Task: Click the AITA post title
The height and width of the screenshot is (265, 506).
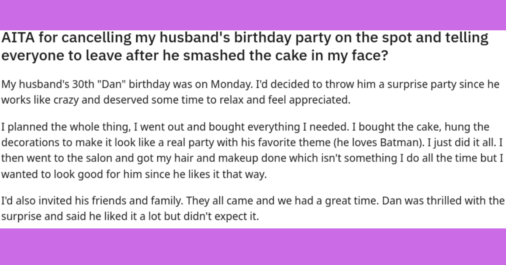Action: pos(245,47)
